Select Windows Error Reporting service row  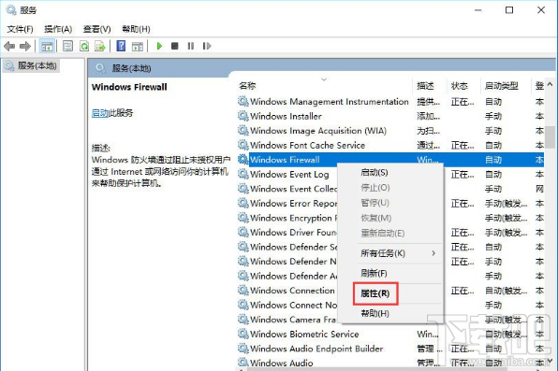click(x=293, y=204)
